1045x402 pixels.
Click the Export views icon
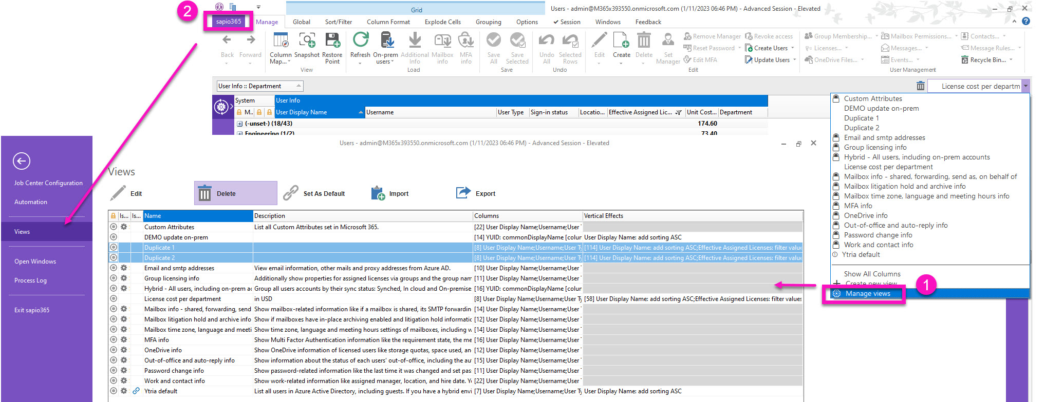(x=463, y=193)
